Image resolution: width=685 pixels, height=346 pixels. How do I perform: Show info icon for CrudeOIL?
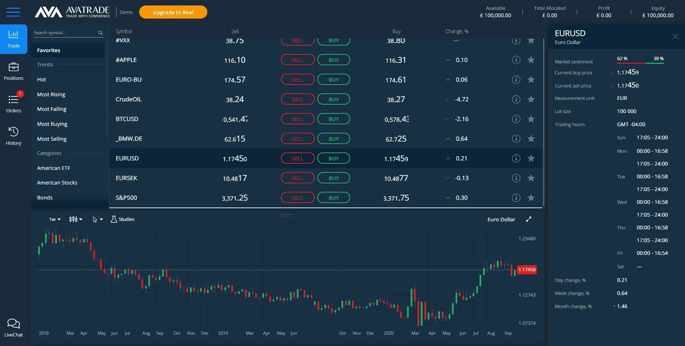pos(516,99)
